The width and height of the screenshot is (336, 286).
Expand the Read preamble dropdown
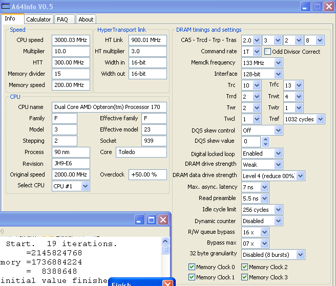(x=264, y=199)
